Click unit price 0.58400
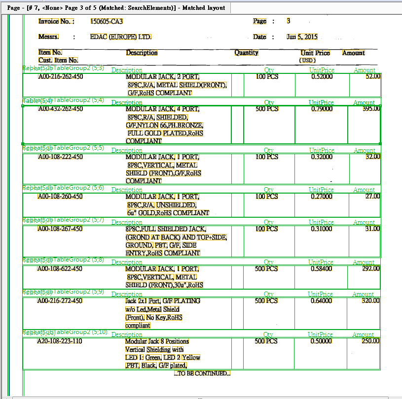Viewport: 402px width, 399px height. [x=321, y=268]
